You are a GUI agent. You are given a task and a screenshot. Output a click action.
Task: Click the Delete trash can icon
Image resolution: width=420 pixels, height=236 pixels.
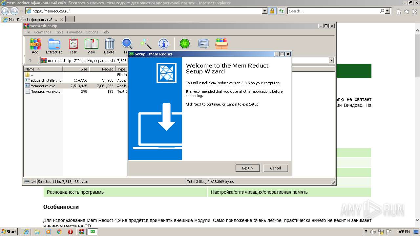(109, 46)
